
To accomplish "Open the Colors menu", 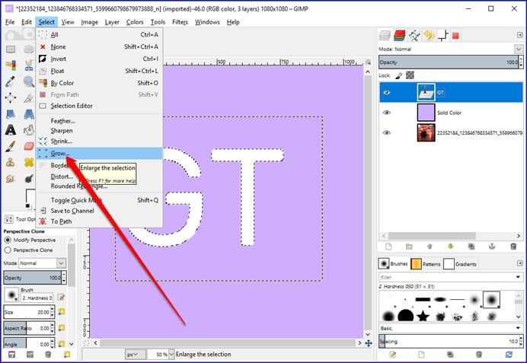I will (135, 22).
